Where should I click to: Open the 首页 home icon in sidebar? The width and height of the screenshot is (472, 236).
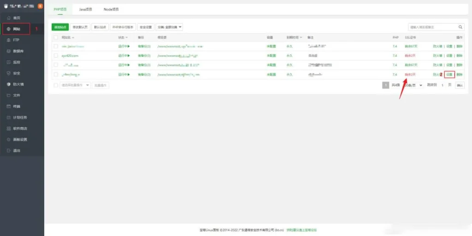9,18
